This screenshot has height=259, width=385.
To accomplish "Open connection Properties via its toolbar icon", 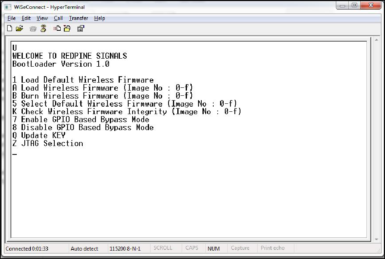I will tap(80, 28).
